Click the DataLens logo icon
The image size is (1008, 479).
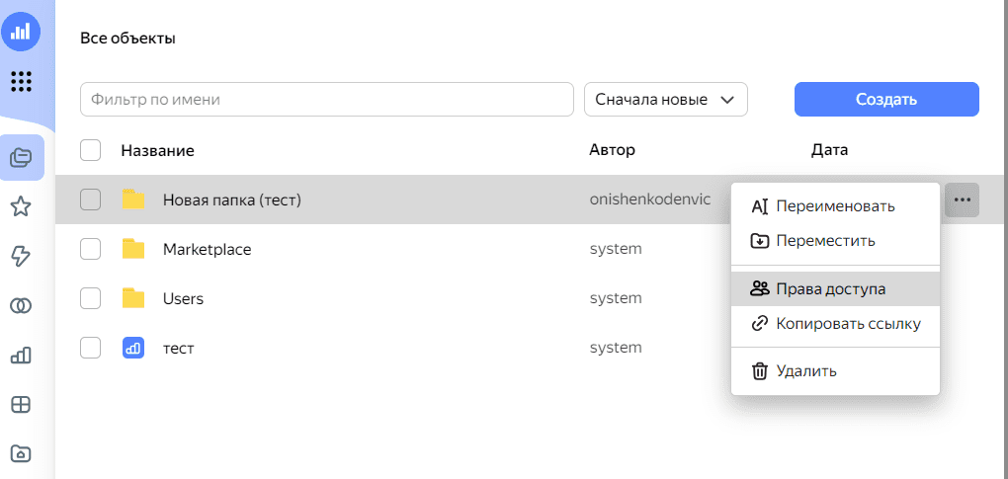point(21,32)
